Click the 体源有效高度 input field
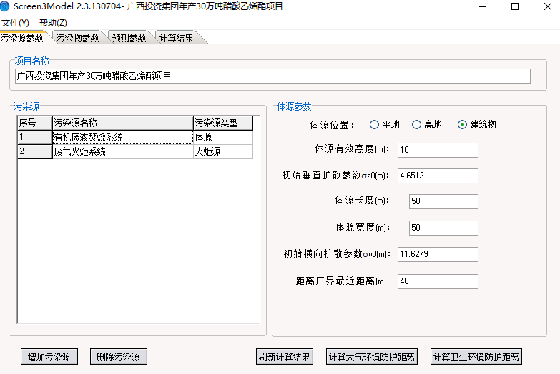The height and width of the screenshot is (374, 560). tap(438, 150)
